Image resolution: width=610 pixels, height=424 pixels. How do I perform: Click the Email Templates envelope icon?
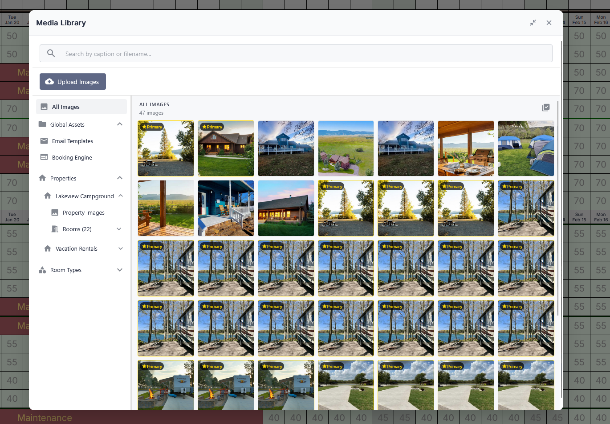click(x=44, y=141)
